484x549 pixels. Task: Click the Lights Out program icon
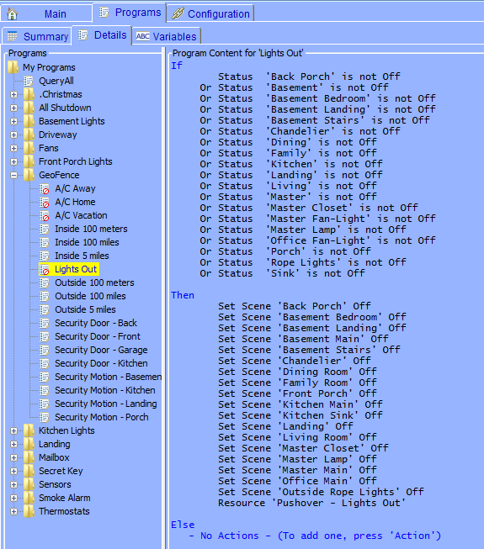coord(44,270)
